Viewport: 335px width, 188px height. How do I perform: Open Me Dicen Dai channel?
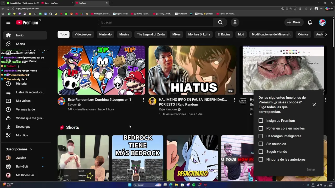25,175
